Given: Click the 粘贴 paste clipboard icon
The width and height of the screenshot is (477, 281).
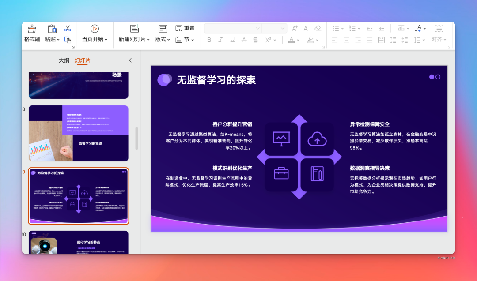Looking at the screenshot, I should (52, 29).
